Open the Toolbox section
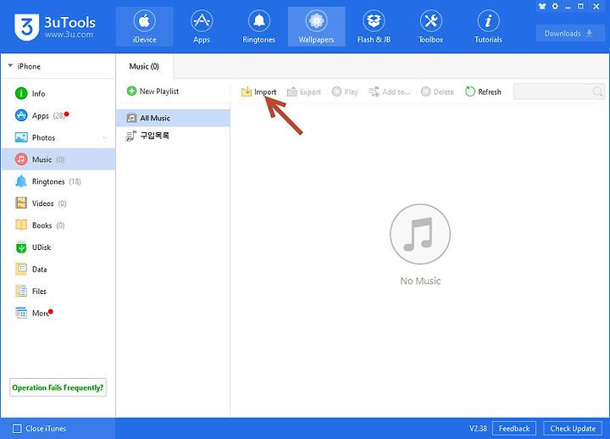 [x=431, y=26]
